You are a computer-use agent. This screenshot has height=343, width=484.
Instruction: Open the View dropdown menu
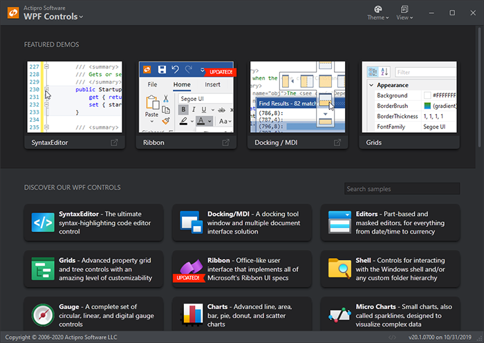coord(404,13)
